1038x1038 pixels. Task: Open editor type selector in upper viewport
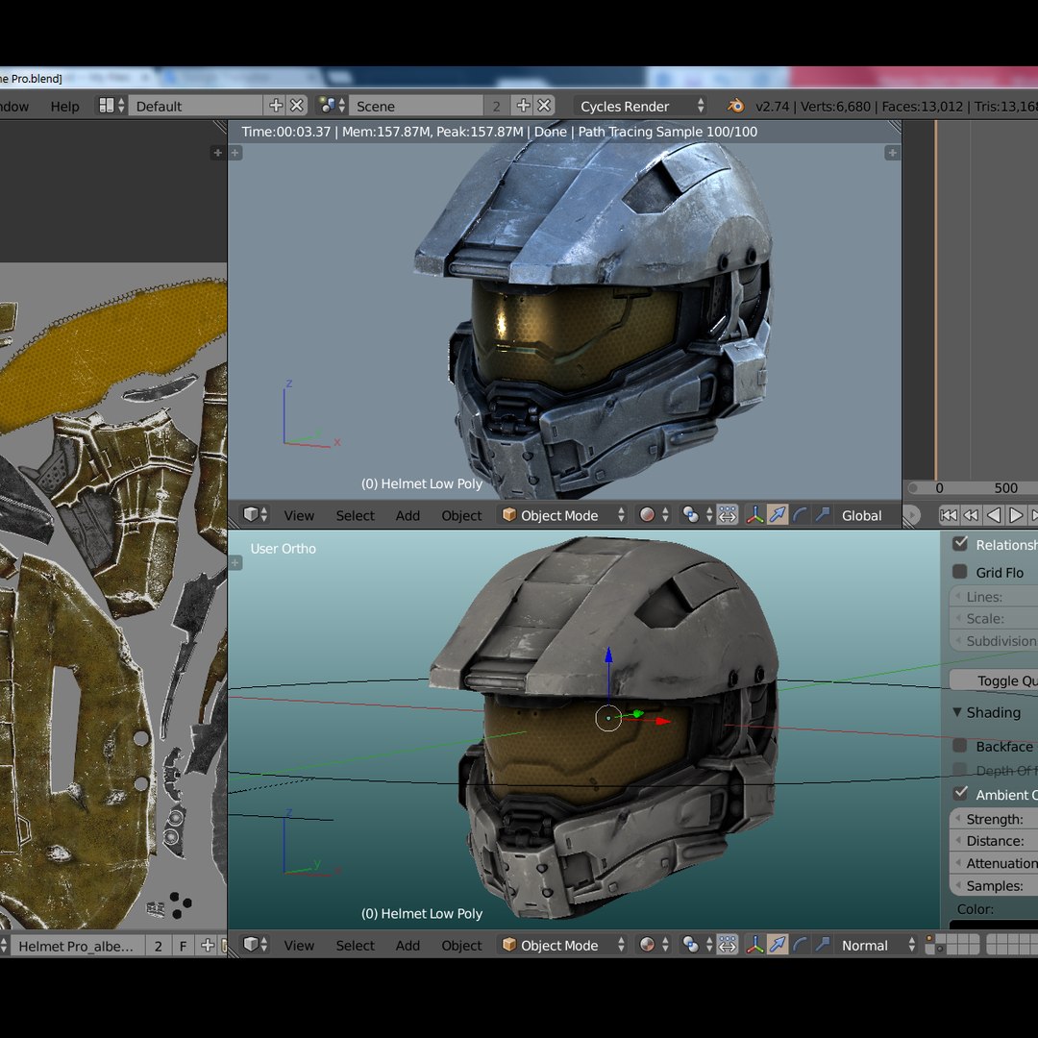coord(255,514)
